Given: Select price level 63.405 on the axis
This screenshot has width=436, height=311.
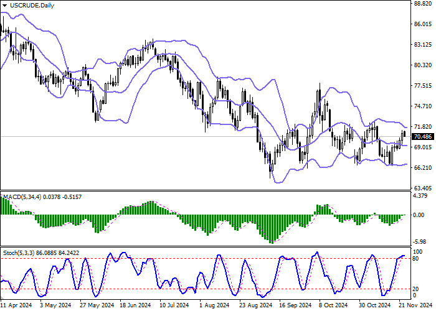Looking at the screenshot, I should click(423, 188).
